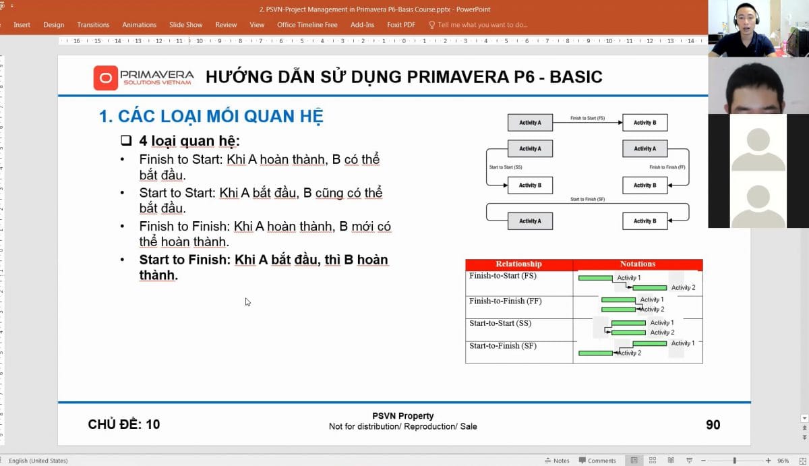Viewport: 809px width, 466px height.
Task: Click the Finish to Finish (FF) diagram label
Action: pos(667,167)
